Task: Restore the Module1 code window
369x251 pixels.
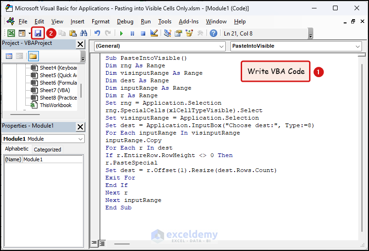Action: pyautogui.click(x=353, y=22)
